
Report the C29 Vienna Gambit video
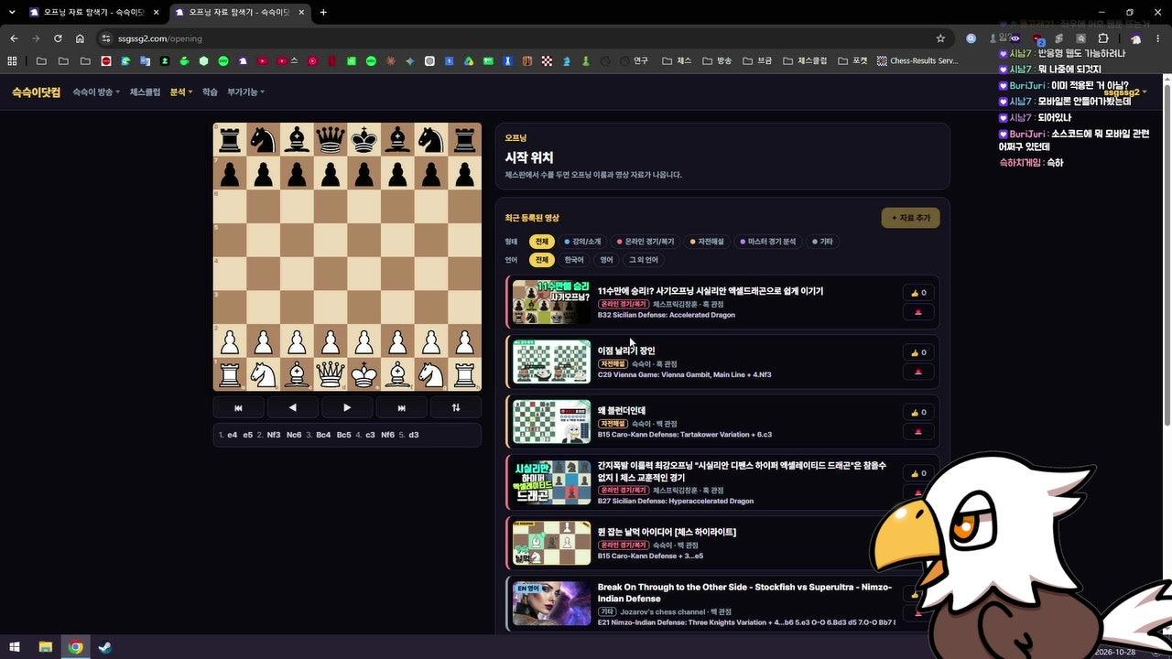coord(918,372)
